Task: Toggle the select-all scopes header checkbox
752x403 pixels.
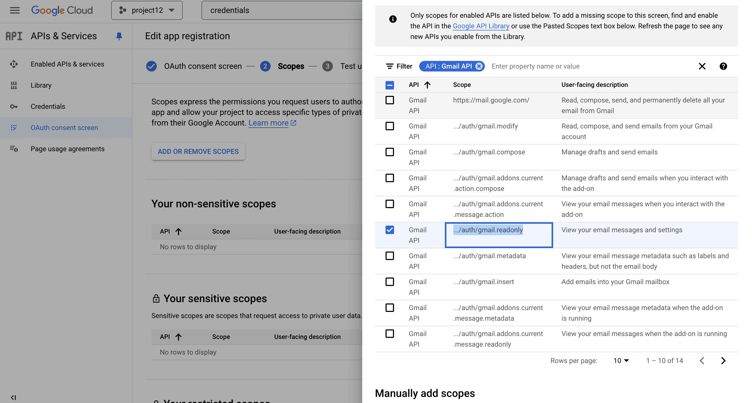Action: coord(390,85)
